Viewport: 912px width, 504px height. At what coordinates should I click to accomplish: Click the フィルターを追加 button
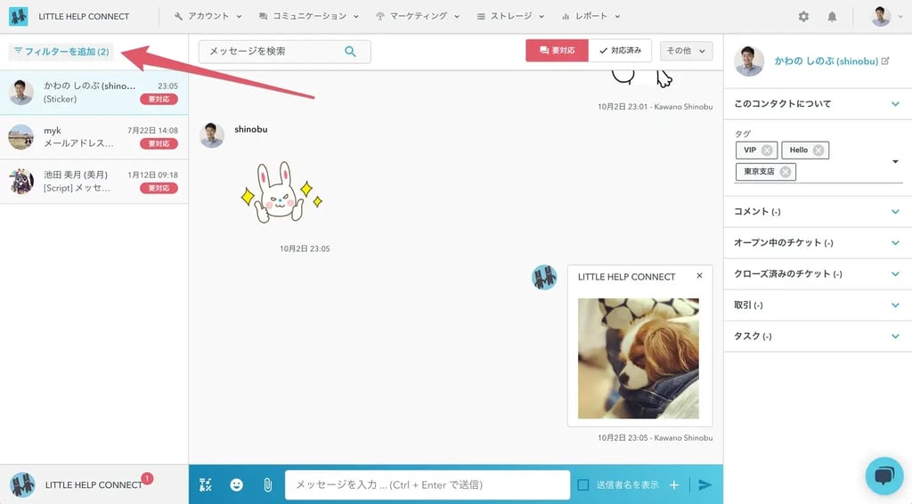point(62,52)
